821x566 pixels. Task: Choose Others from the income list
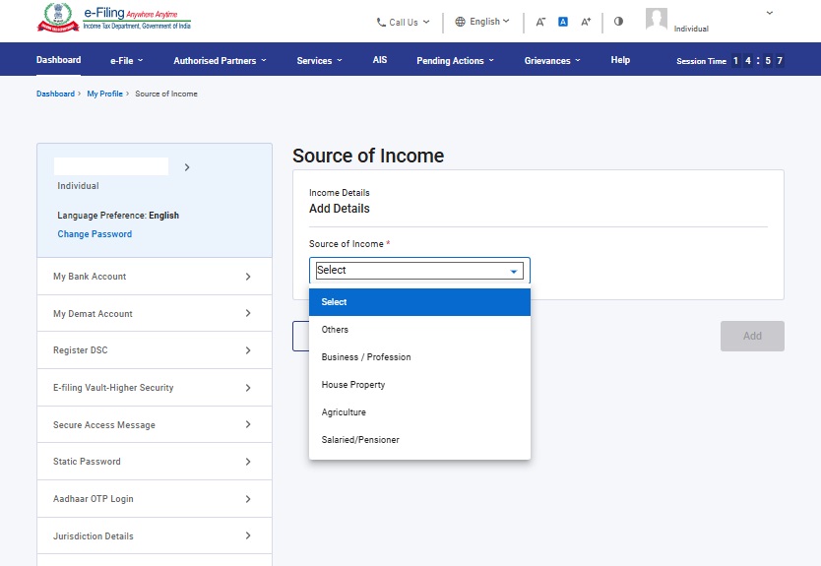(x=419, y=330)
